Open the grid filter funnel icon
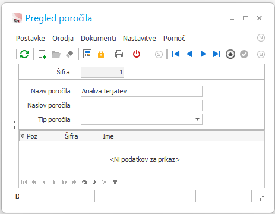This screenshot has height=214, width=275. [x=115, y=182]
